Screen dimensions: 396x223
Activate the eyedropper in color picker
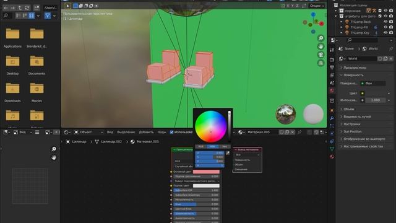pos(228,153)
